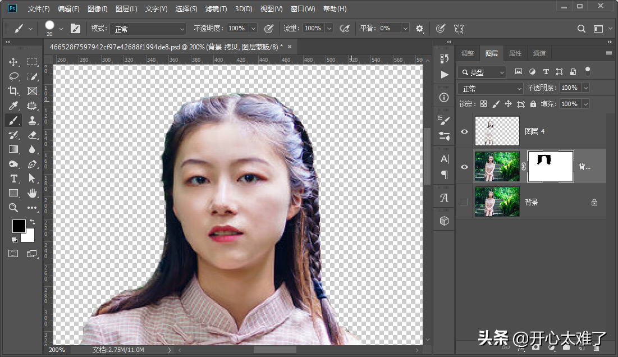Open the 图像(I) menu

pyautogui.click(x=98, y=9)
